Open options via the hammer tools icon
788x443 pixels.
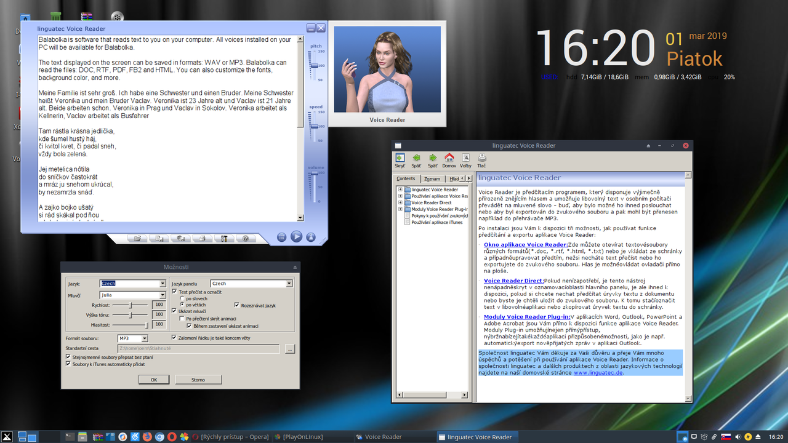(224, 238)
